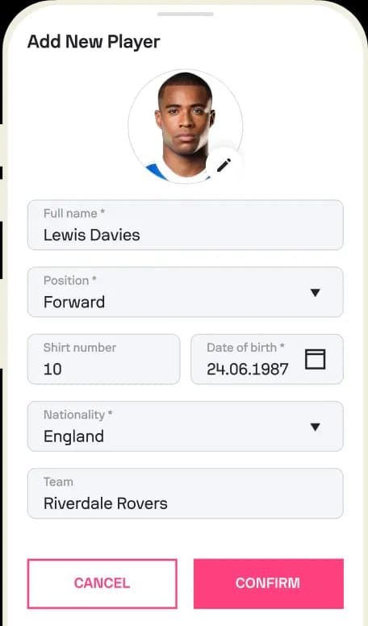Click the "Shirt number" label
This screenshot has height=626, width=368.
(x=80, y=348)
